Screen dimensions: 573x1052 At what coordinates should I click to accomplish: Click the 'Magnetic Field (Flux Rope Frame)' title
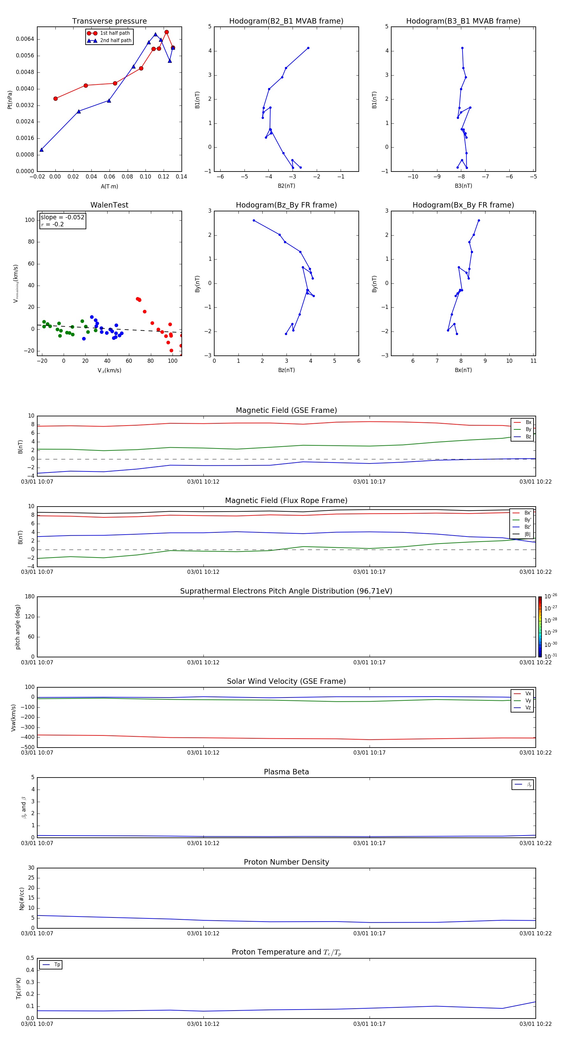(286, 501)
